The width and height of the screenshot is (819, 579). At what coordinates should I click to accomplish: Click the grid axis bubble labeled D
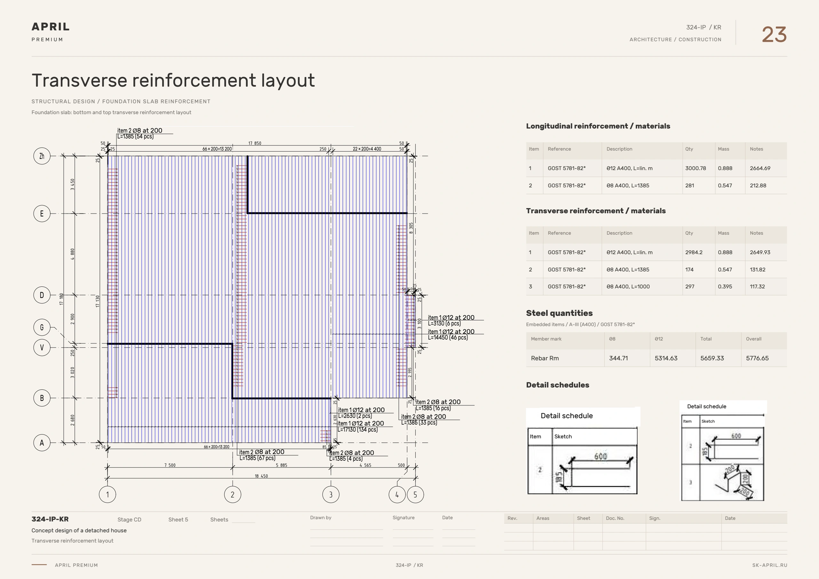42,295
